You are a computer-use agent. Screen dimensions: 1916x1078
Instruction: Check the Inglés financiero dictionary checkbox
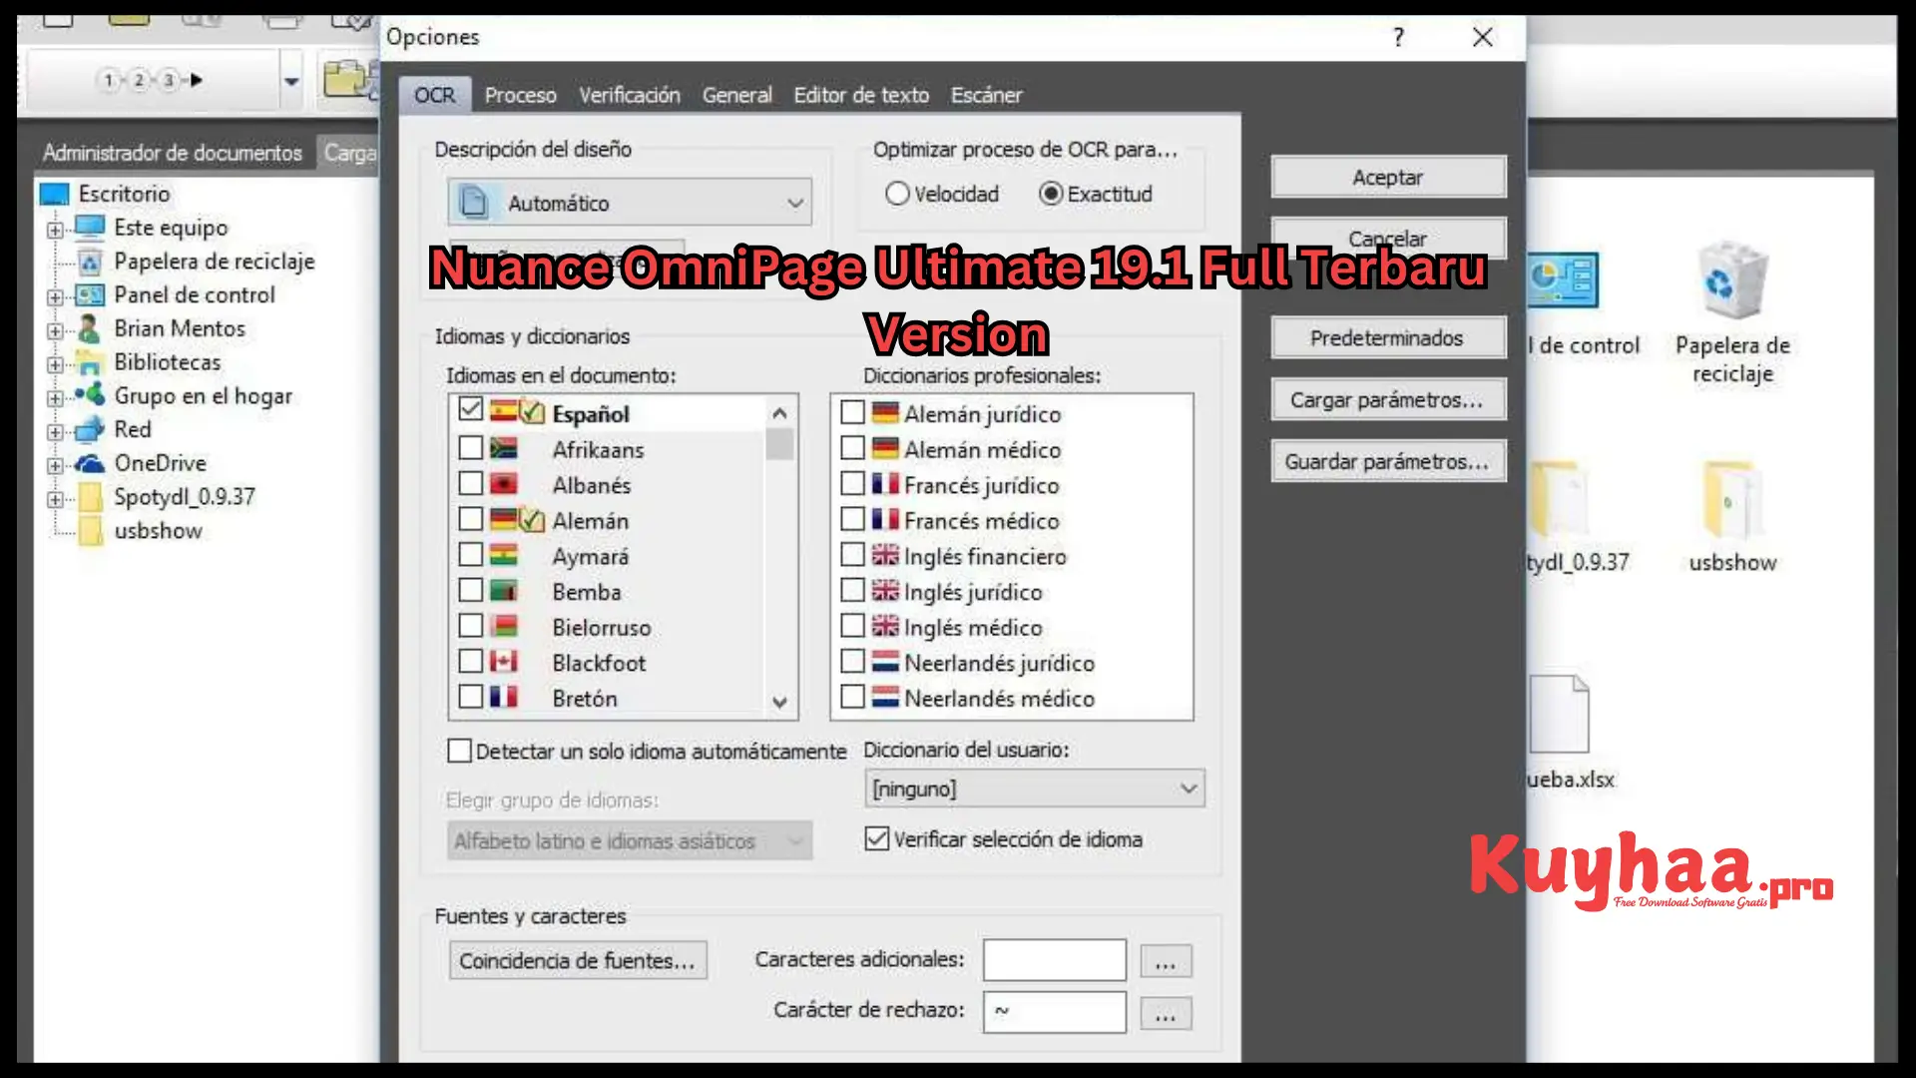coord(853,554)
